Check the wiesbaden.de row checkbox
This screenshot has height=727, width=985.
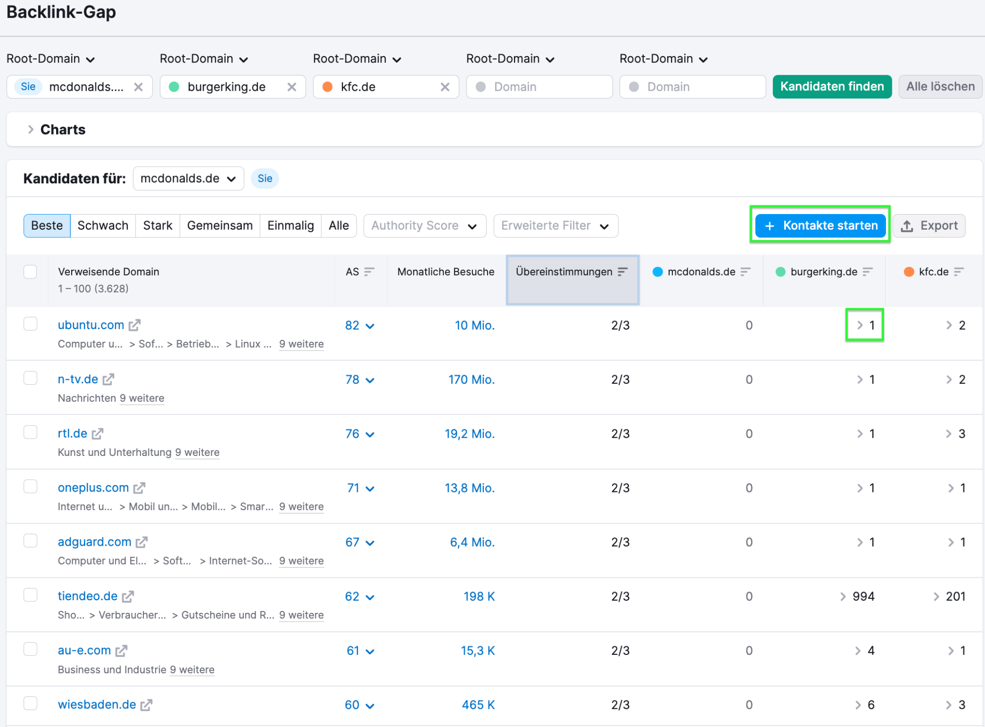30,703
